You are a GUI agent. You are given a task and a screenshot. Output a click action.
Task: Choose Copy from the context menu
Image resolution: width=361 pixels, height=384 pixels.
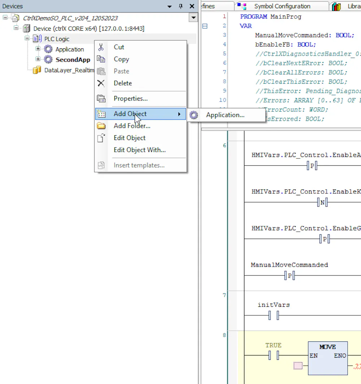pos(141,59)
